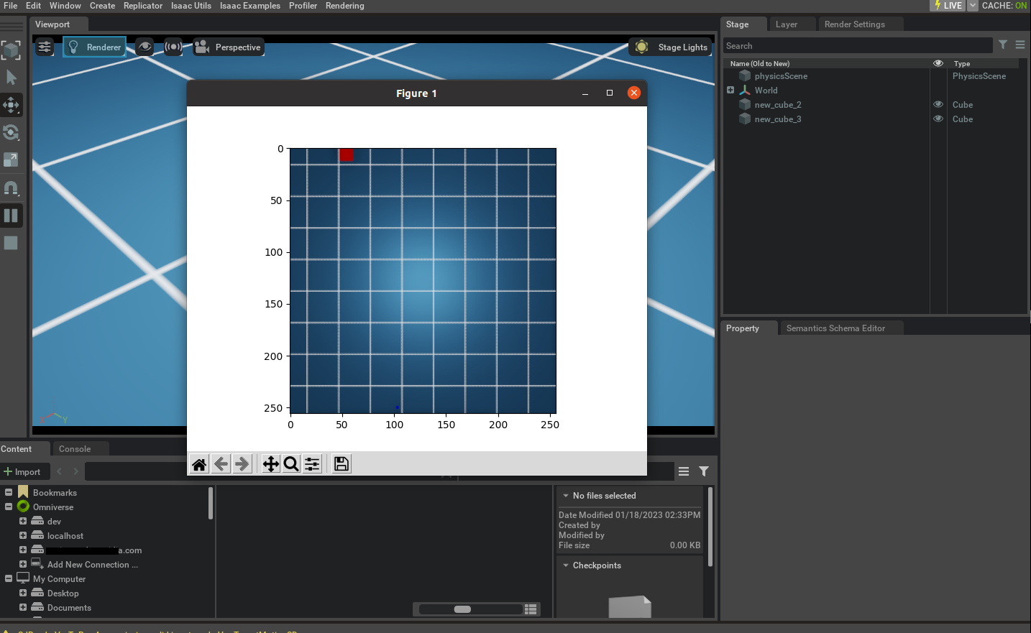Activate the Rotate tool
1031x633 pixels.
(11, 132)
